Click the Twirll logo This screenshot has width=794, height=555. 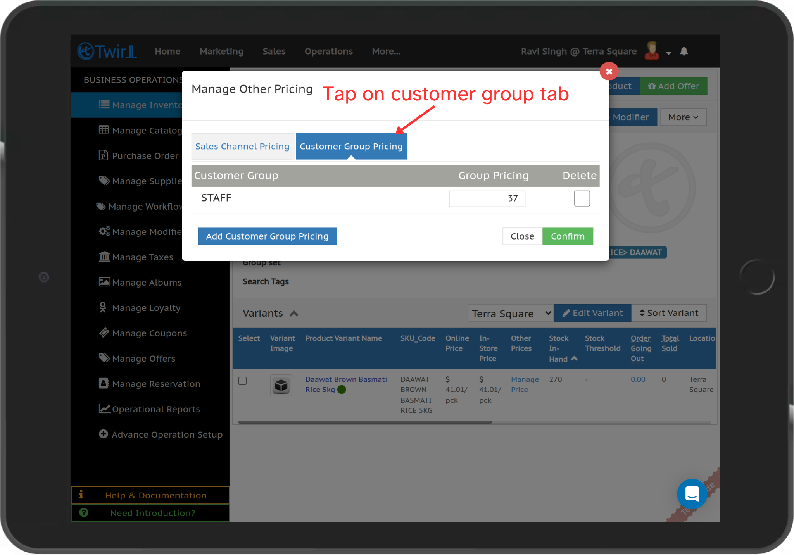pyautogui.click(x=107, y=51)
